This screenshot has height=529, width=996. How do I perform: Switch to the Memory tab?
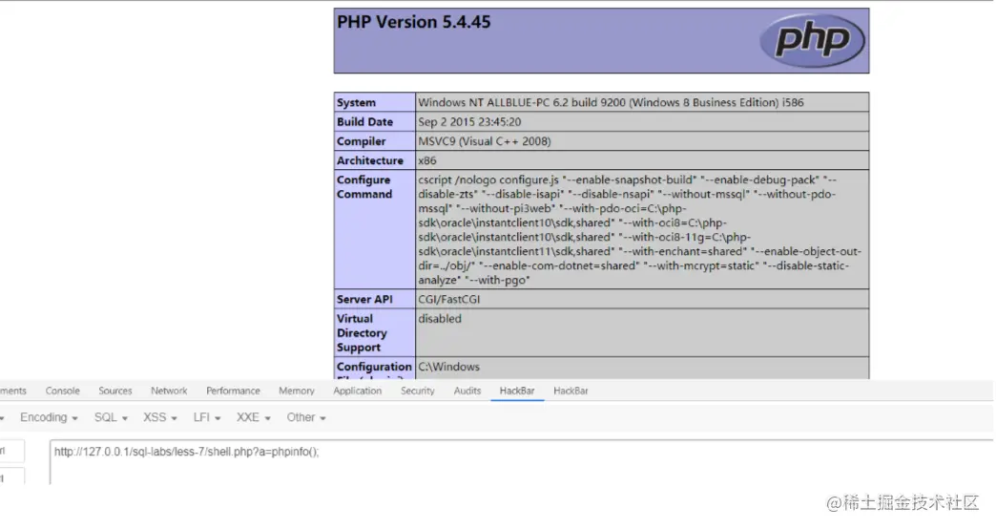pos(297,391)
